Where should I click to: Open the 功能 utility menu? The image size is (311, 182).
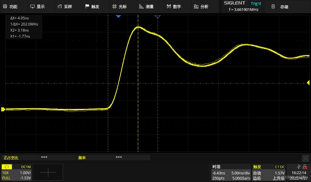(x=10, y=7)
